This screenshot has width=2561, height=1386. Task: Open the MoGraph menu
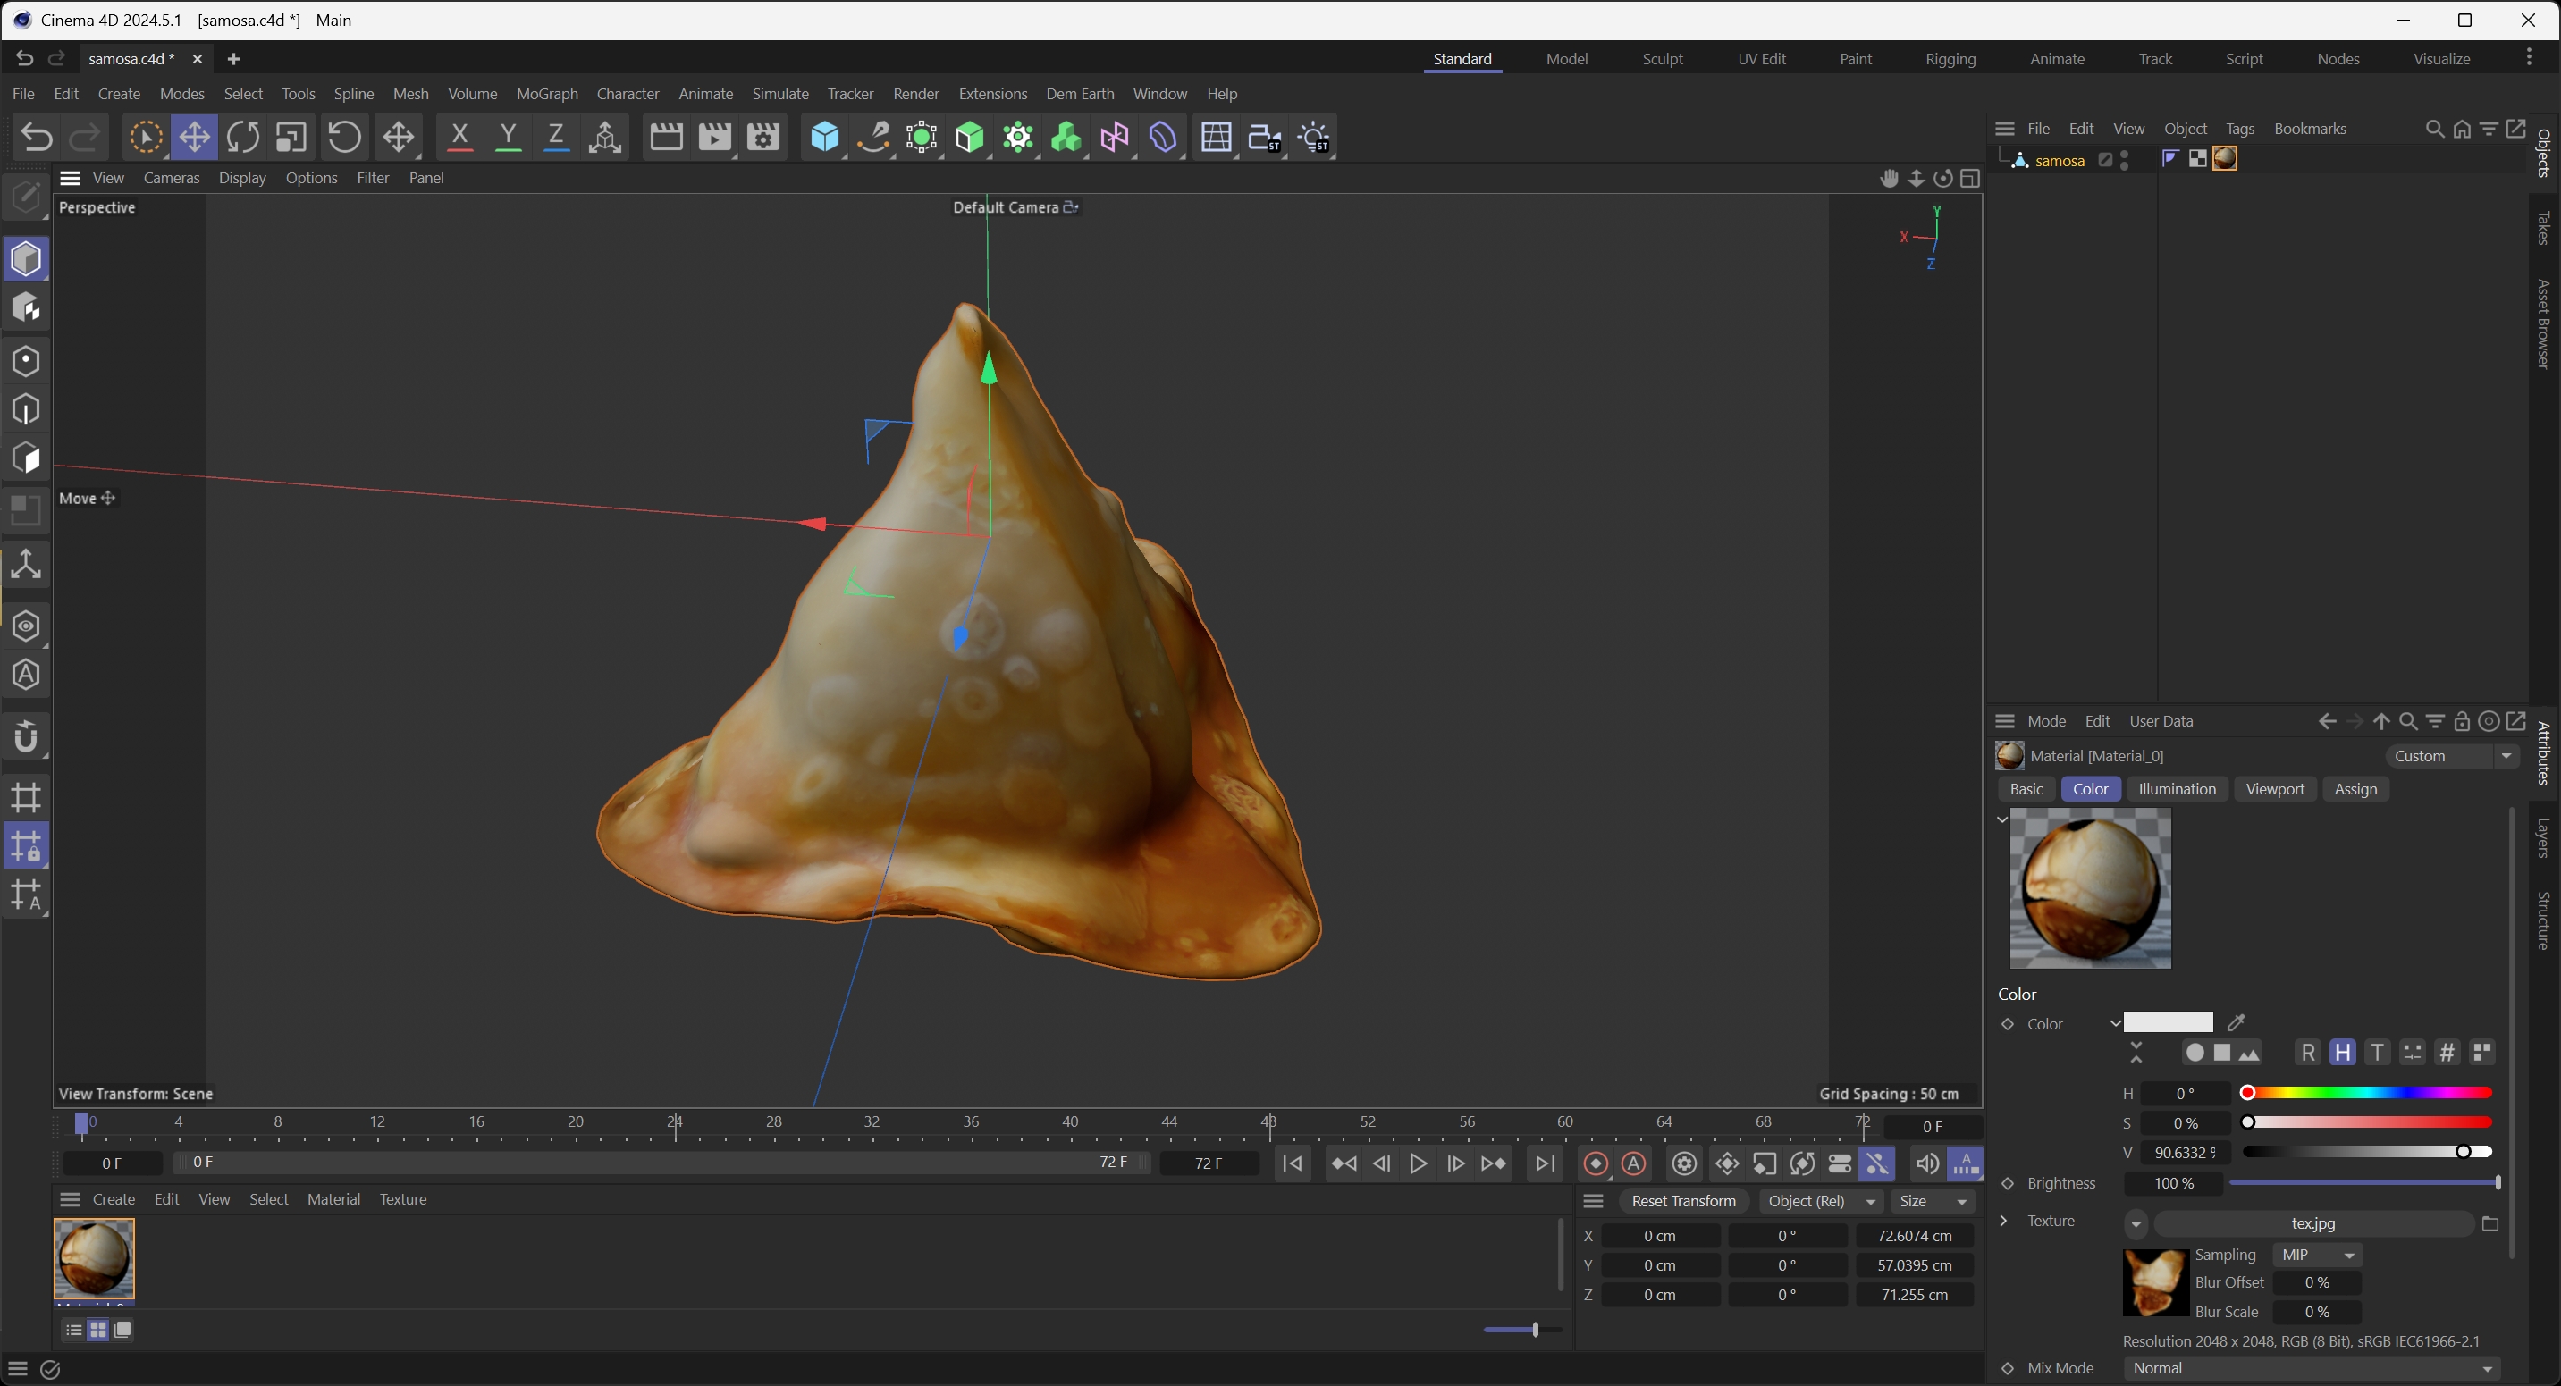coord(547,94)
